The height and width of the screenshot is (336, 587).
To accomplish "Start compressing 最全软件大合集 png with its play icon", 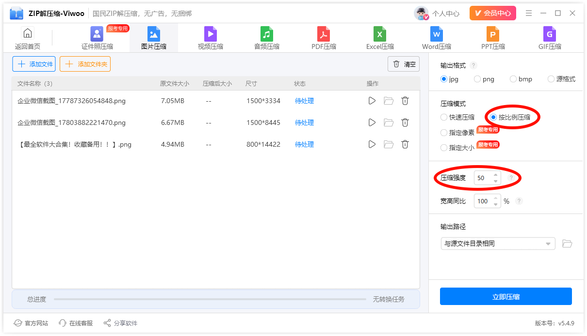I will [372, 144].
